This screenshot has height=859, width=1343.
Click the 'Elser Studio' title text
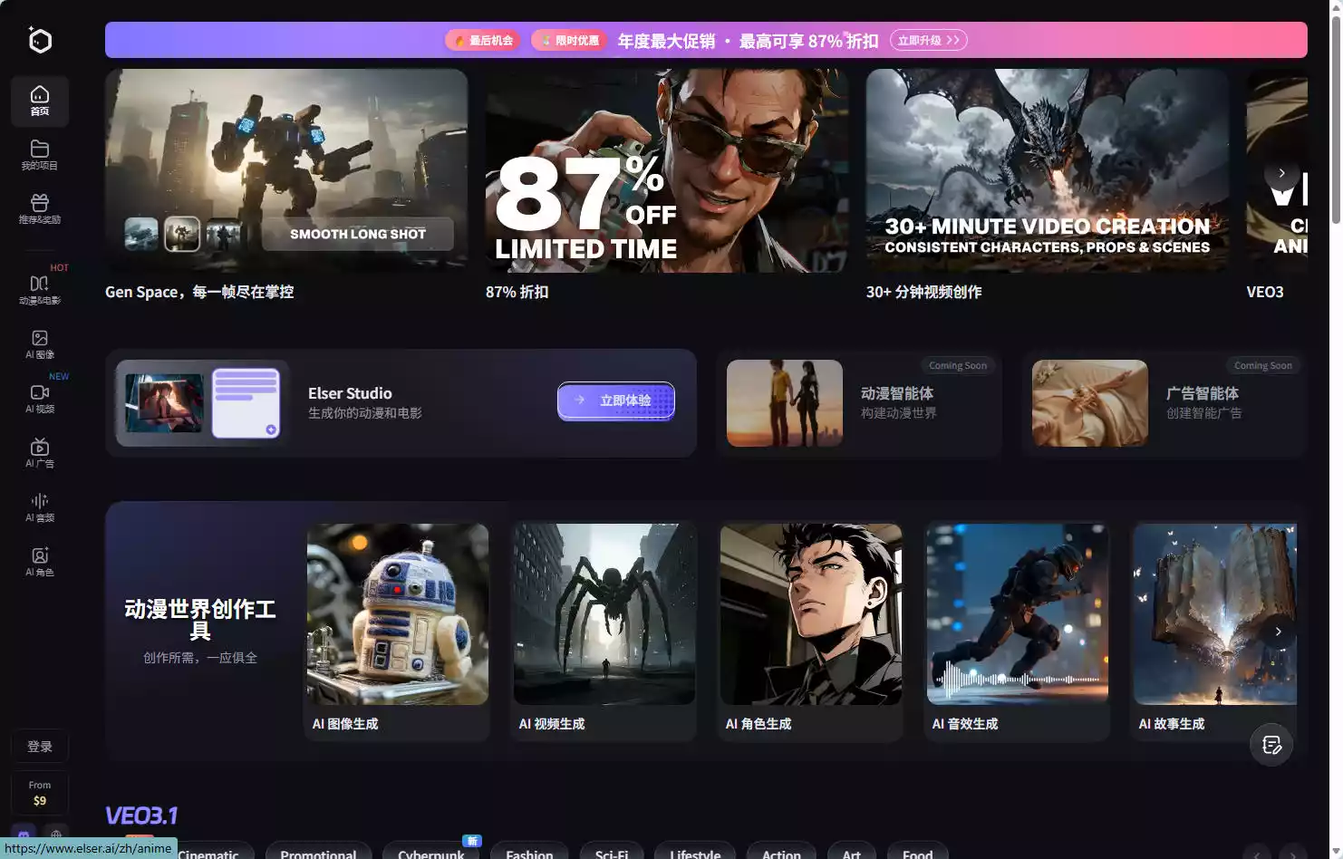350,393
